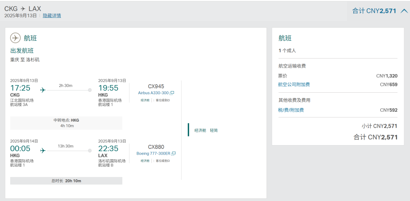View 税/费/附加费 breakdown details

pos(291,110)
